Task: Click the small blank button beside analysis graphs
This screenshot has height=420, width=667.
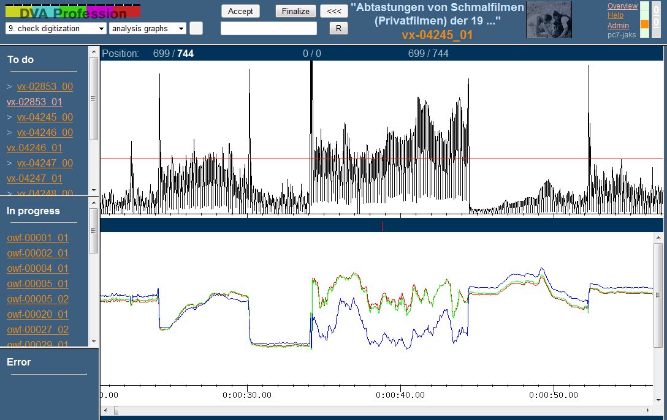Action: (x=196, y=28)
